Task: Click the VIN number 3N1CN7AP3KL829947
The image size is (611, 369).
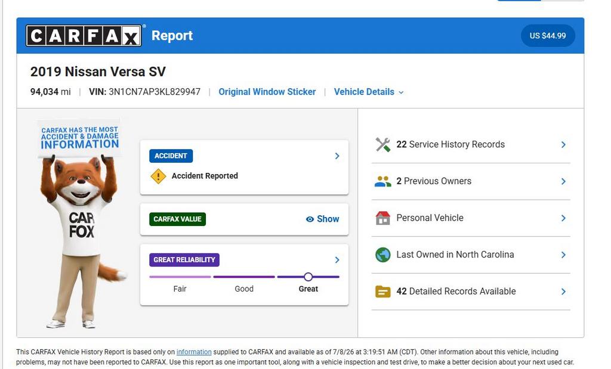Action: pyautogui.click(x=155, y=92)
